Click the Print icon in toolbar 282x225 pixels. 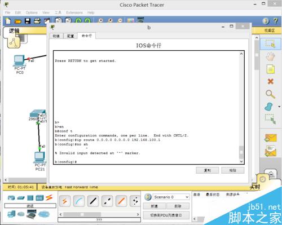pos(37,21)
